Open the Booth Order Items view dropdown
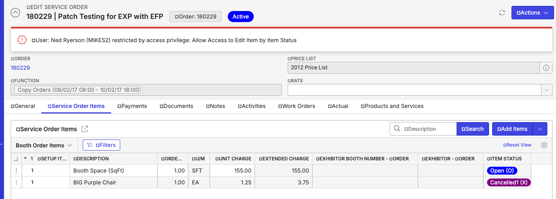 click(x=44, y=145)
